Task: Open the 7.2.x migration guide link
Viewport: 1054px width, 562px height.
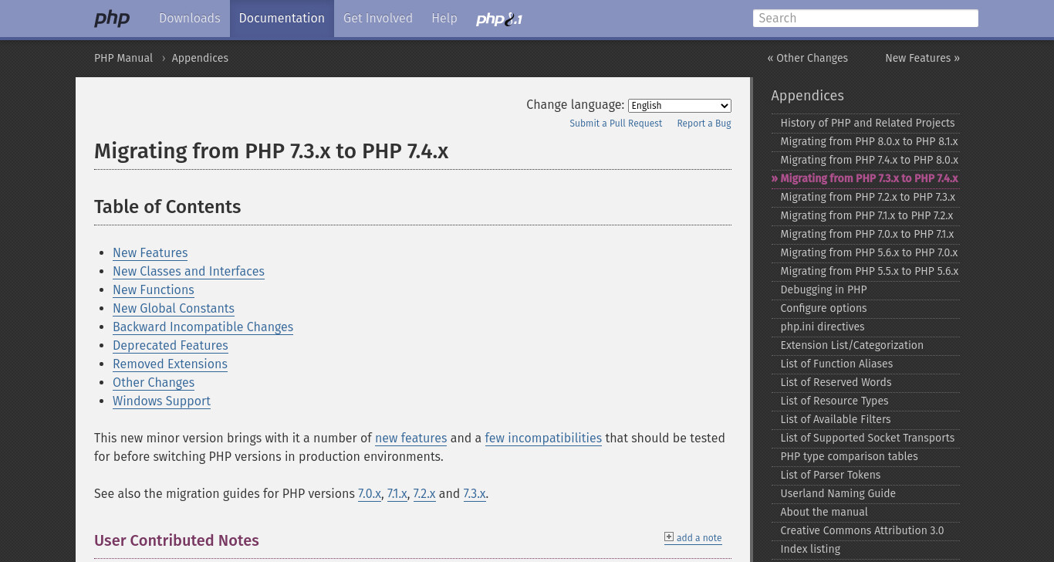Action: pos(424,494)
